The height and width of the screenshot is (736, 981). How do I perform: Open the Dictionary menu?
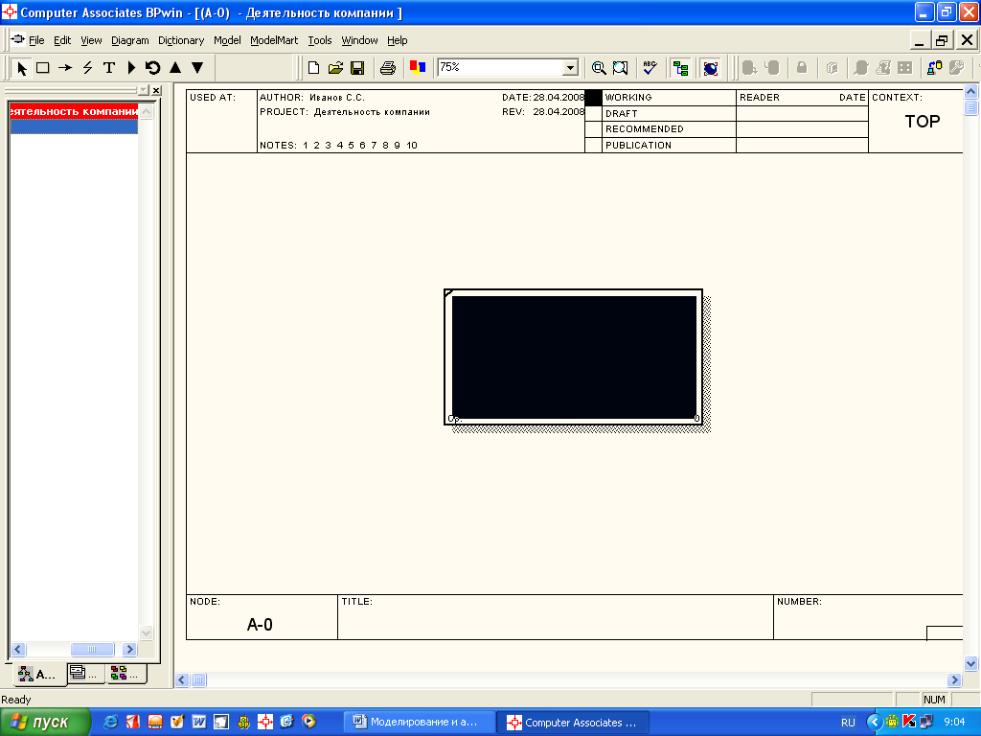coord(181,40)
